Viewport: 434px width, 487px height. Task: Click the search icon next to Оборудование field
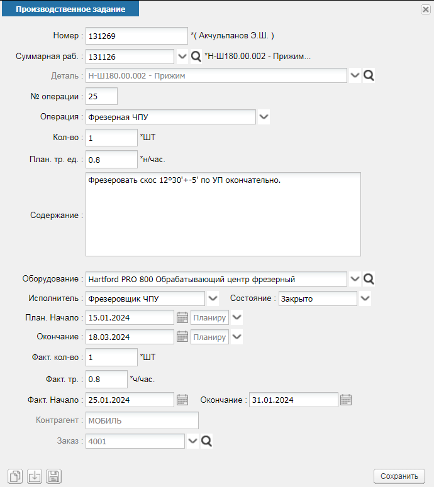369,279
